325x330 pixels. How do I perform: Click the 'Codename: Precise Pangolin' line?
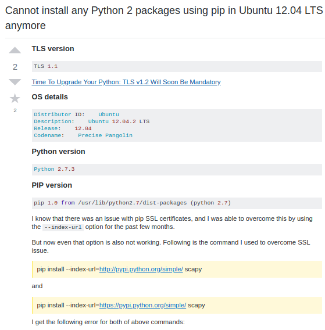pyautogui.click(x=83, y=135)
